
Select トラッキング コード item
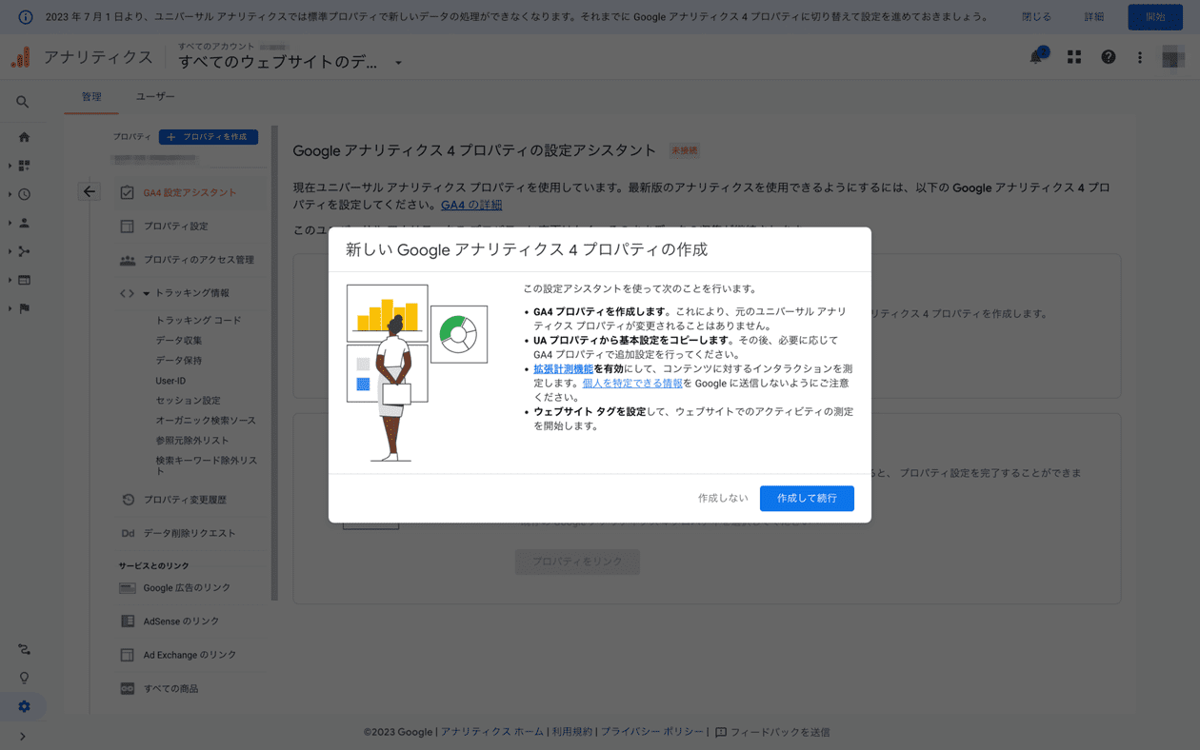point(198,321)
